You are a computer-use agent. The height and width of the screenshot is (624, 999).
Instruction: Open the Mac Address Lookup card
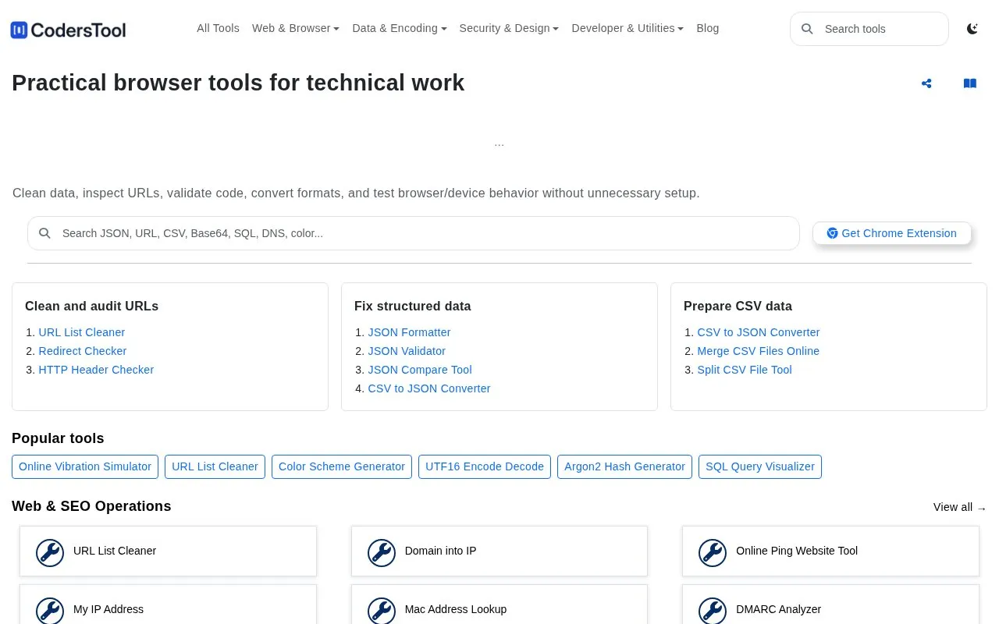pos(499,604)
